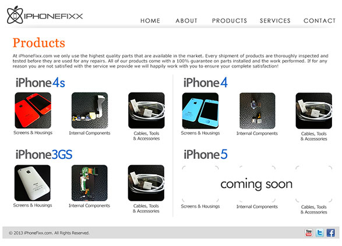This screenshot has height=246, width=342.
Task: Open iPhone 3GS cables and accessories thumbnail
Action: click(x=146, y=183)
